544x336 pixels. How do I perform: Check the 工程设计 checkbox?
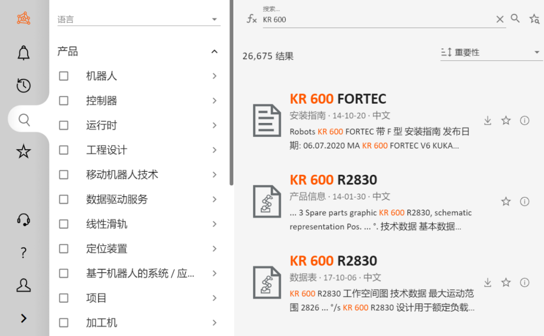pos(63,150)
